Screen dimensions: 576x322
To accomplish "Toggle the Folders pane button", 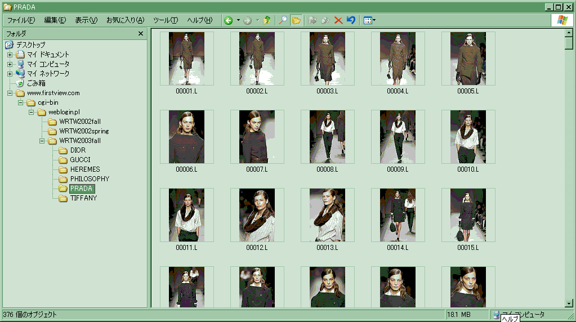I will click(x=296, y=20).
